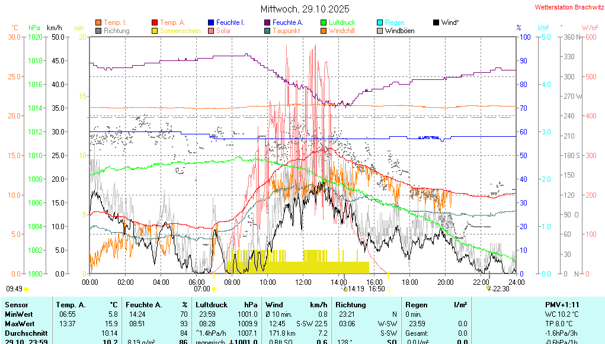Click the Sonnenschein legend label

181,31
